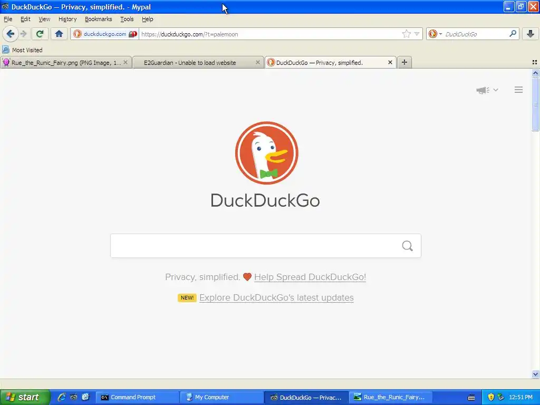Image resolution: width=540 pixels, height=405 pixels.
Task: Open the URL history dropdown arrow
Action: tap(417, 34)
